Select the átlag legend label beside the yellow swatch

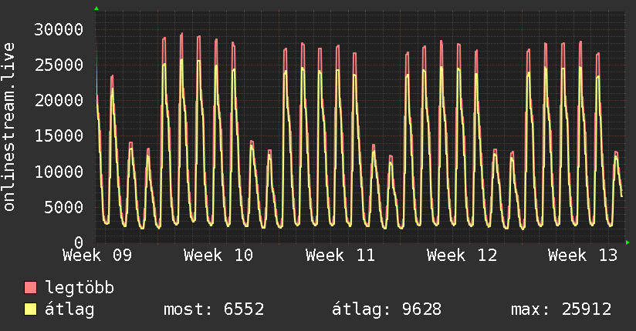coord(69,309)
